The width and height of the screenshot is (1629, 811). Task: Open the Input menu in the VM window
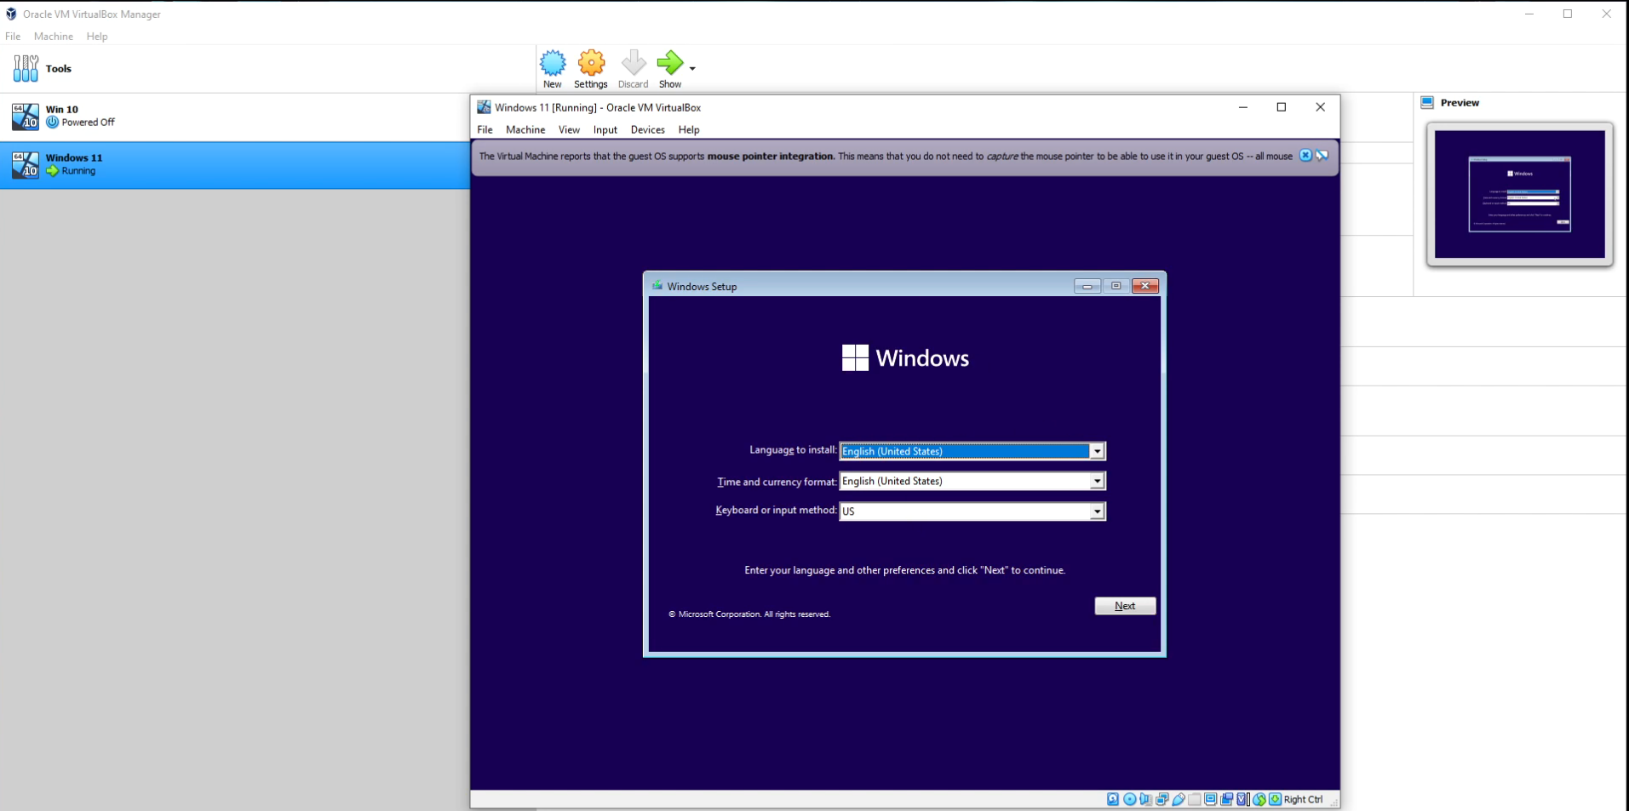(x=605, y=130)
